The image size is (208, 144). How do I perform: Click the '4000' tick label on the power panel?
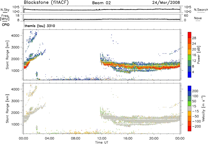point(15,36)
